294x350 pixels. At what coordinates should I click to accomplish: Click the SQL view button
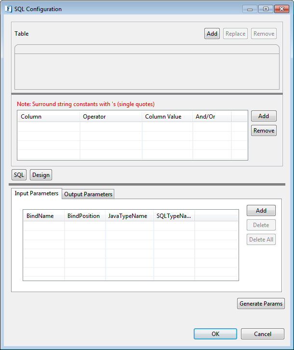19,175
